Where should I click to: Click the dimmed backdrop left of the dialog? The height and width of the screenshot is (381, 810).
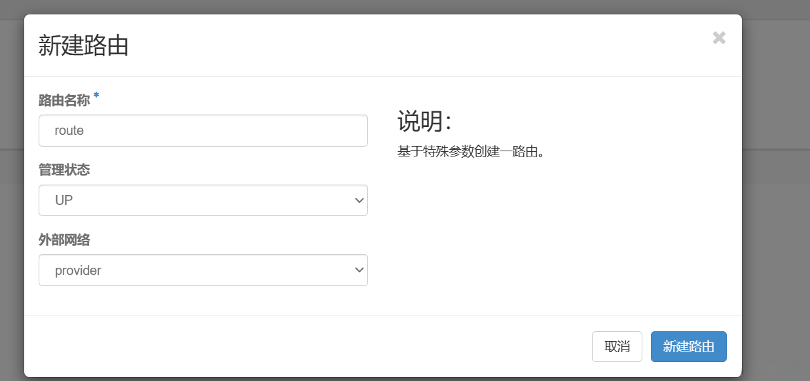11,196
